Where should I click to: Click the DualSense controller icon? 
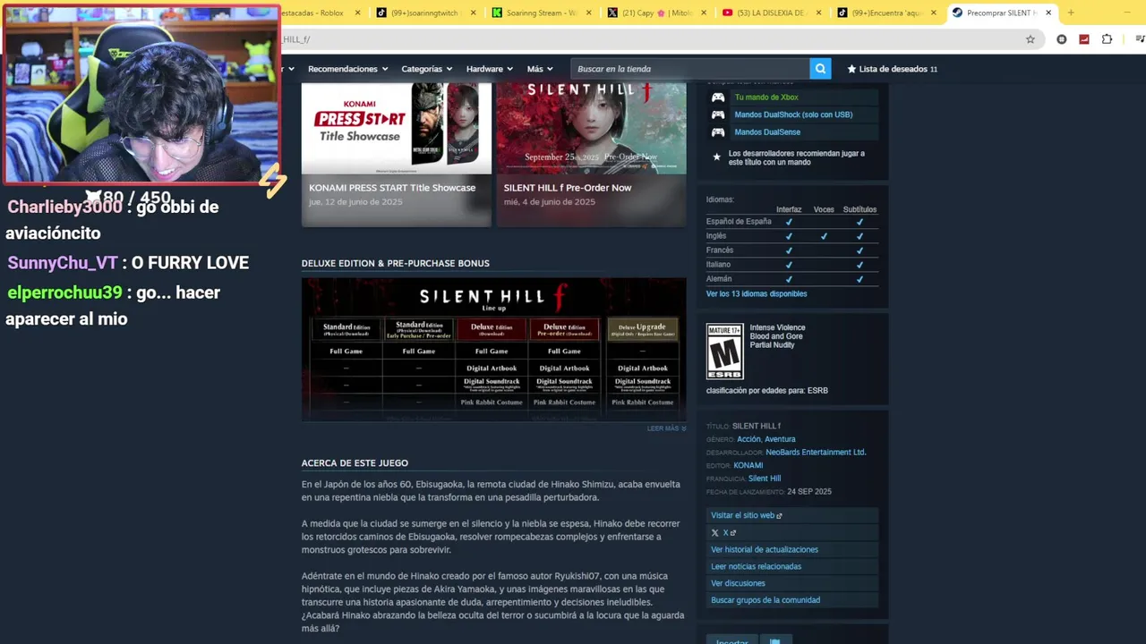tap(718, 132)
